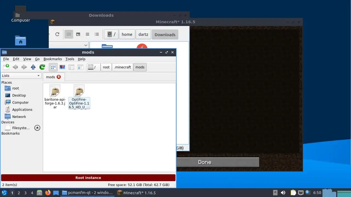This screenshot has height=197, width=351.
Task: Open the start menu on taskbar
Action: pos(4,193)
